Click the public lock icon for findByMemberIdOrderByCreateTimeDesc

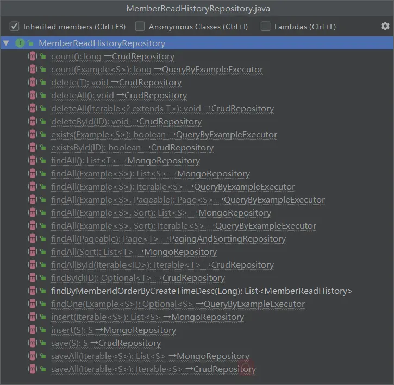click(43, 291)
